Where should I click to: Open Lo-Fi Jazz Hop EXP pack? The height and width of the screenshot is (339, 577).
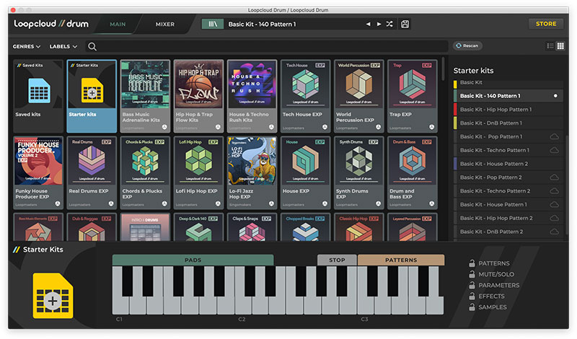point(252,172)
